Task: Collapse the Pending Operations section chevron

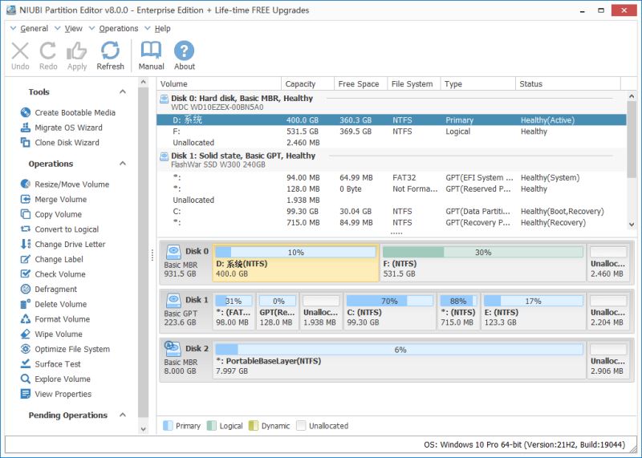Action: tap(123, 415)
